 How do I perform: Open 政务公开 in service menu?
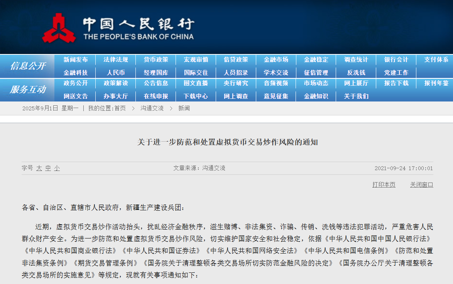point(75,83)
